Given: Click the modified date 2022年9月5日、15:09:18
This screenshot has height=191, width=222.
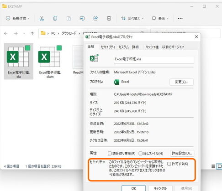Looking at the screenshot, I should coord(131,132).
